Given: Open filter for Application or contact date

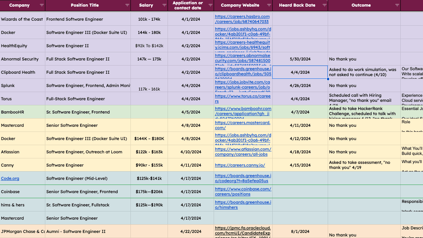Looking at the screenshot, I should pos(211,5).
